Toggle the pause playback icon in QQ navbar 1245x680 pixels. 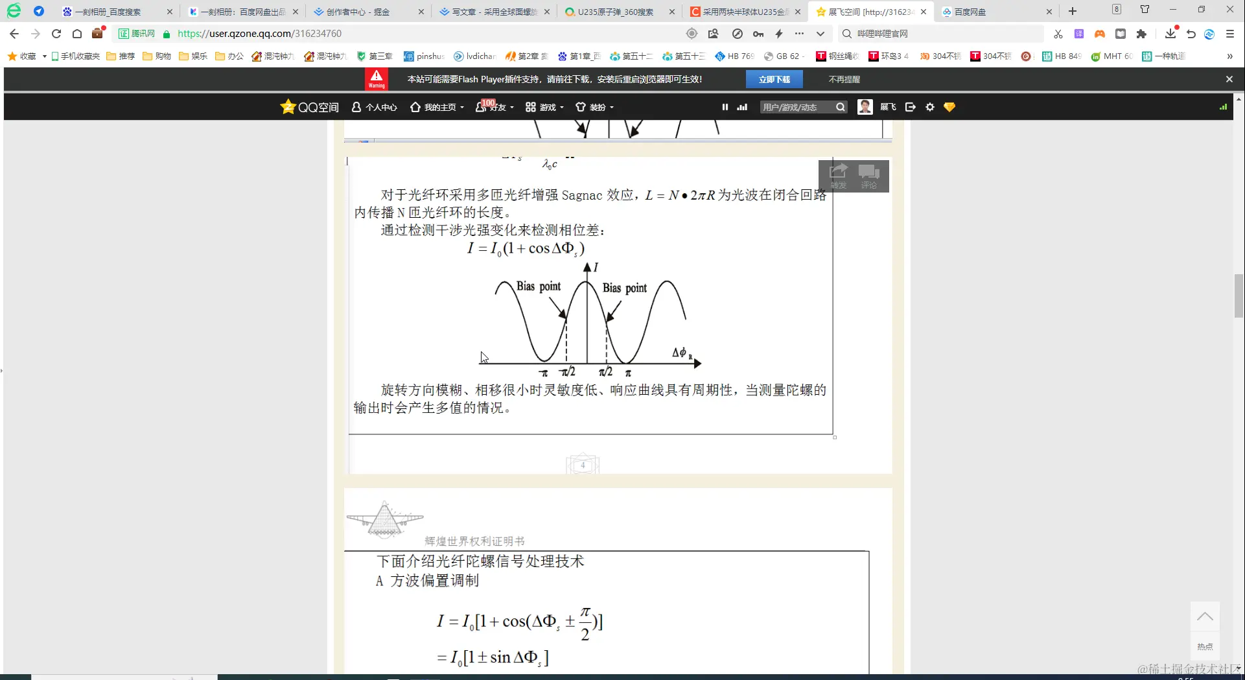(x=725, y=107)
